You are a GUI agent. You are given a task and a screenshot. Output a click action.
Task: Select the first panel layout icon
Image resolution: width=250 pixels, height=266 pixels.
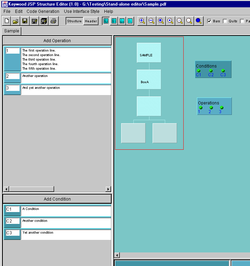[106, 21]
